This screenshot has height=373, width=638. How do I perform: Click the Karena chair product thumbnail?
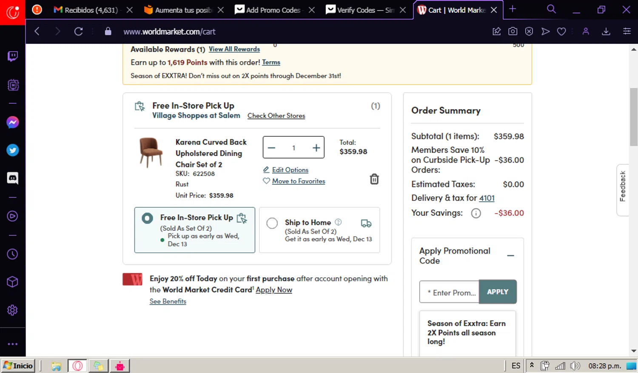pos(151,152)
